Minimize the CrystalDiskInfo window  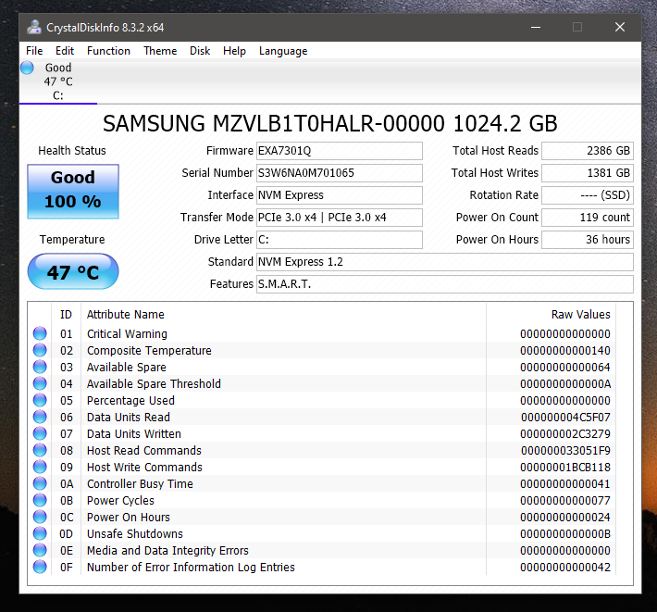coord(536,27)
